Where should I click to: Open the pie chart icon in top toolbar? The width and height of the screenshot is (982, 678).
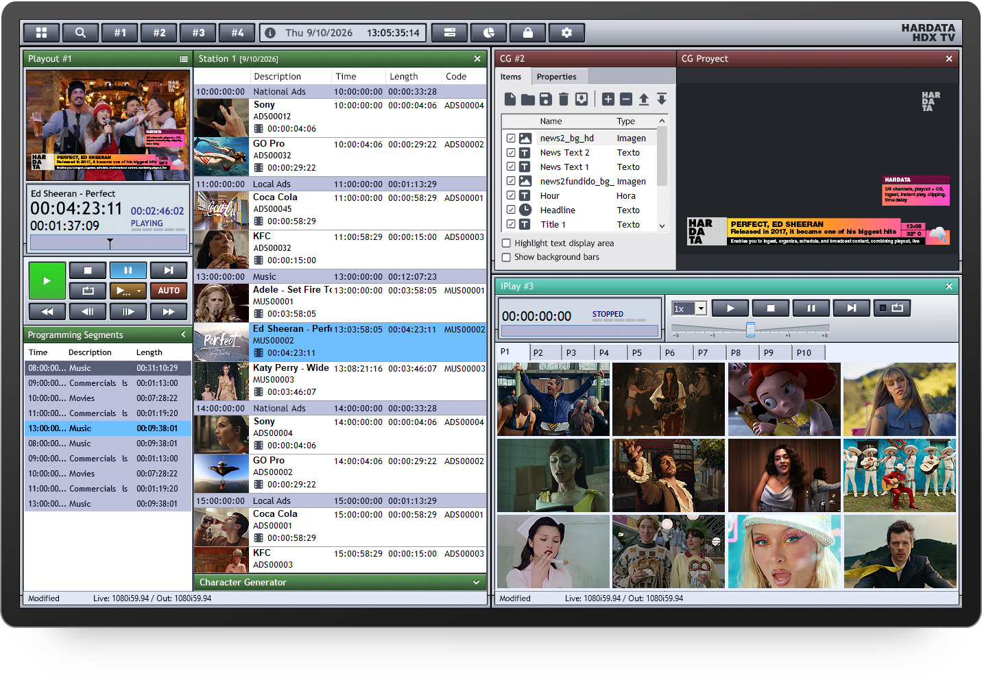click(x=488, y=32)
